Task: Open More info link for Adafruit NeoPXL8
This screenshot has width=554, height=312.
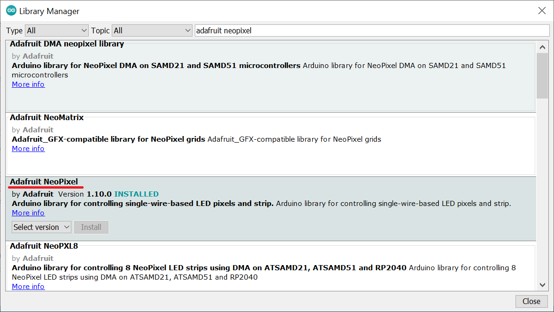Action: 28,286
